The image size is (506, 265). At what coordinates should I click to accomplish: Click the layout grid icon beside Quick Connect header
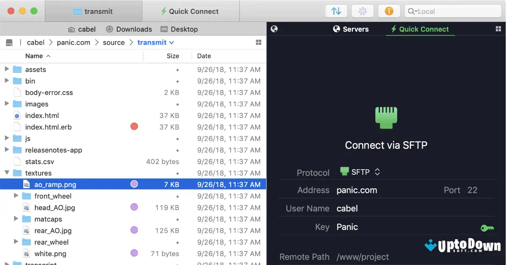pos(499,29)
